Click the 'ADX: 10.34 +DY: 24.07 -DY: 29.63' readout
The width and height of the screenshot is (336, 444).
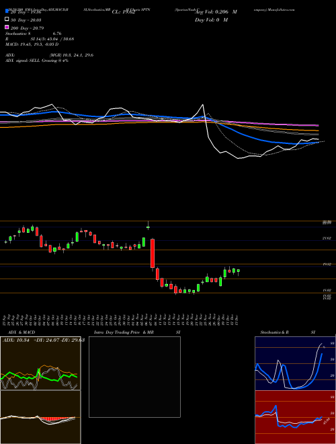(44, 340)
